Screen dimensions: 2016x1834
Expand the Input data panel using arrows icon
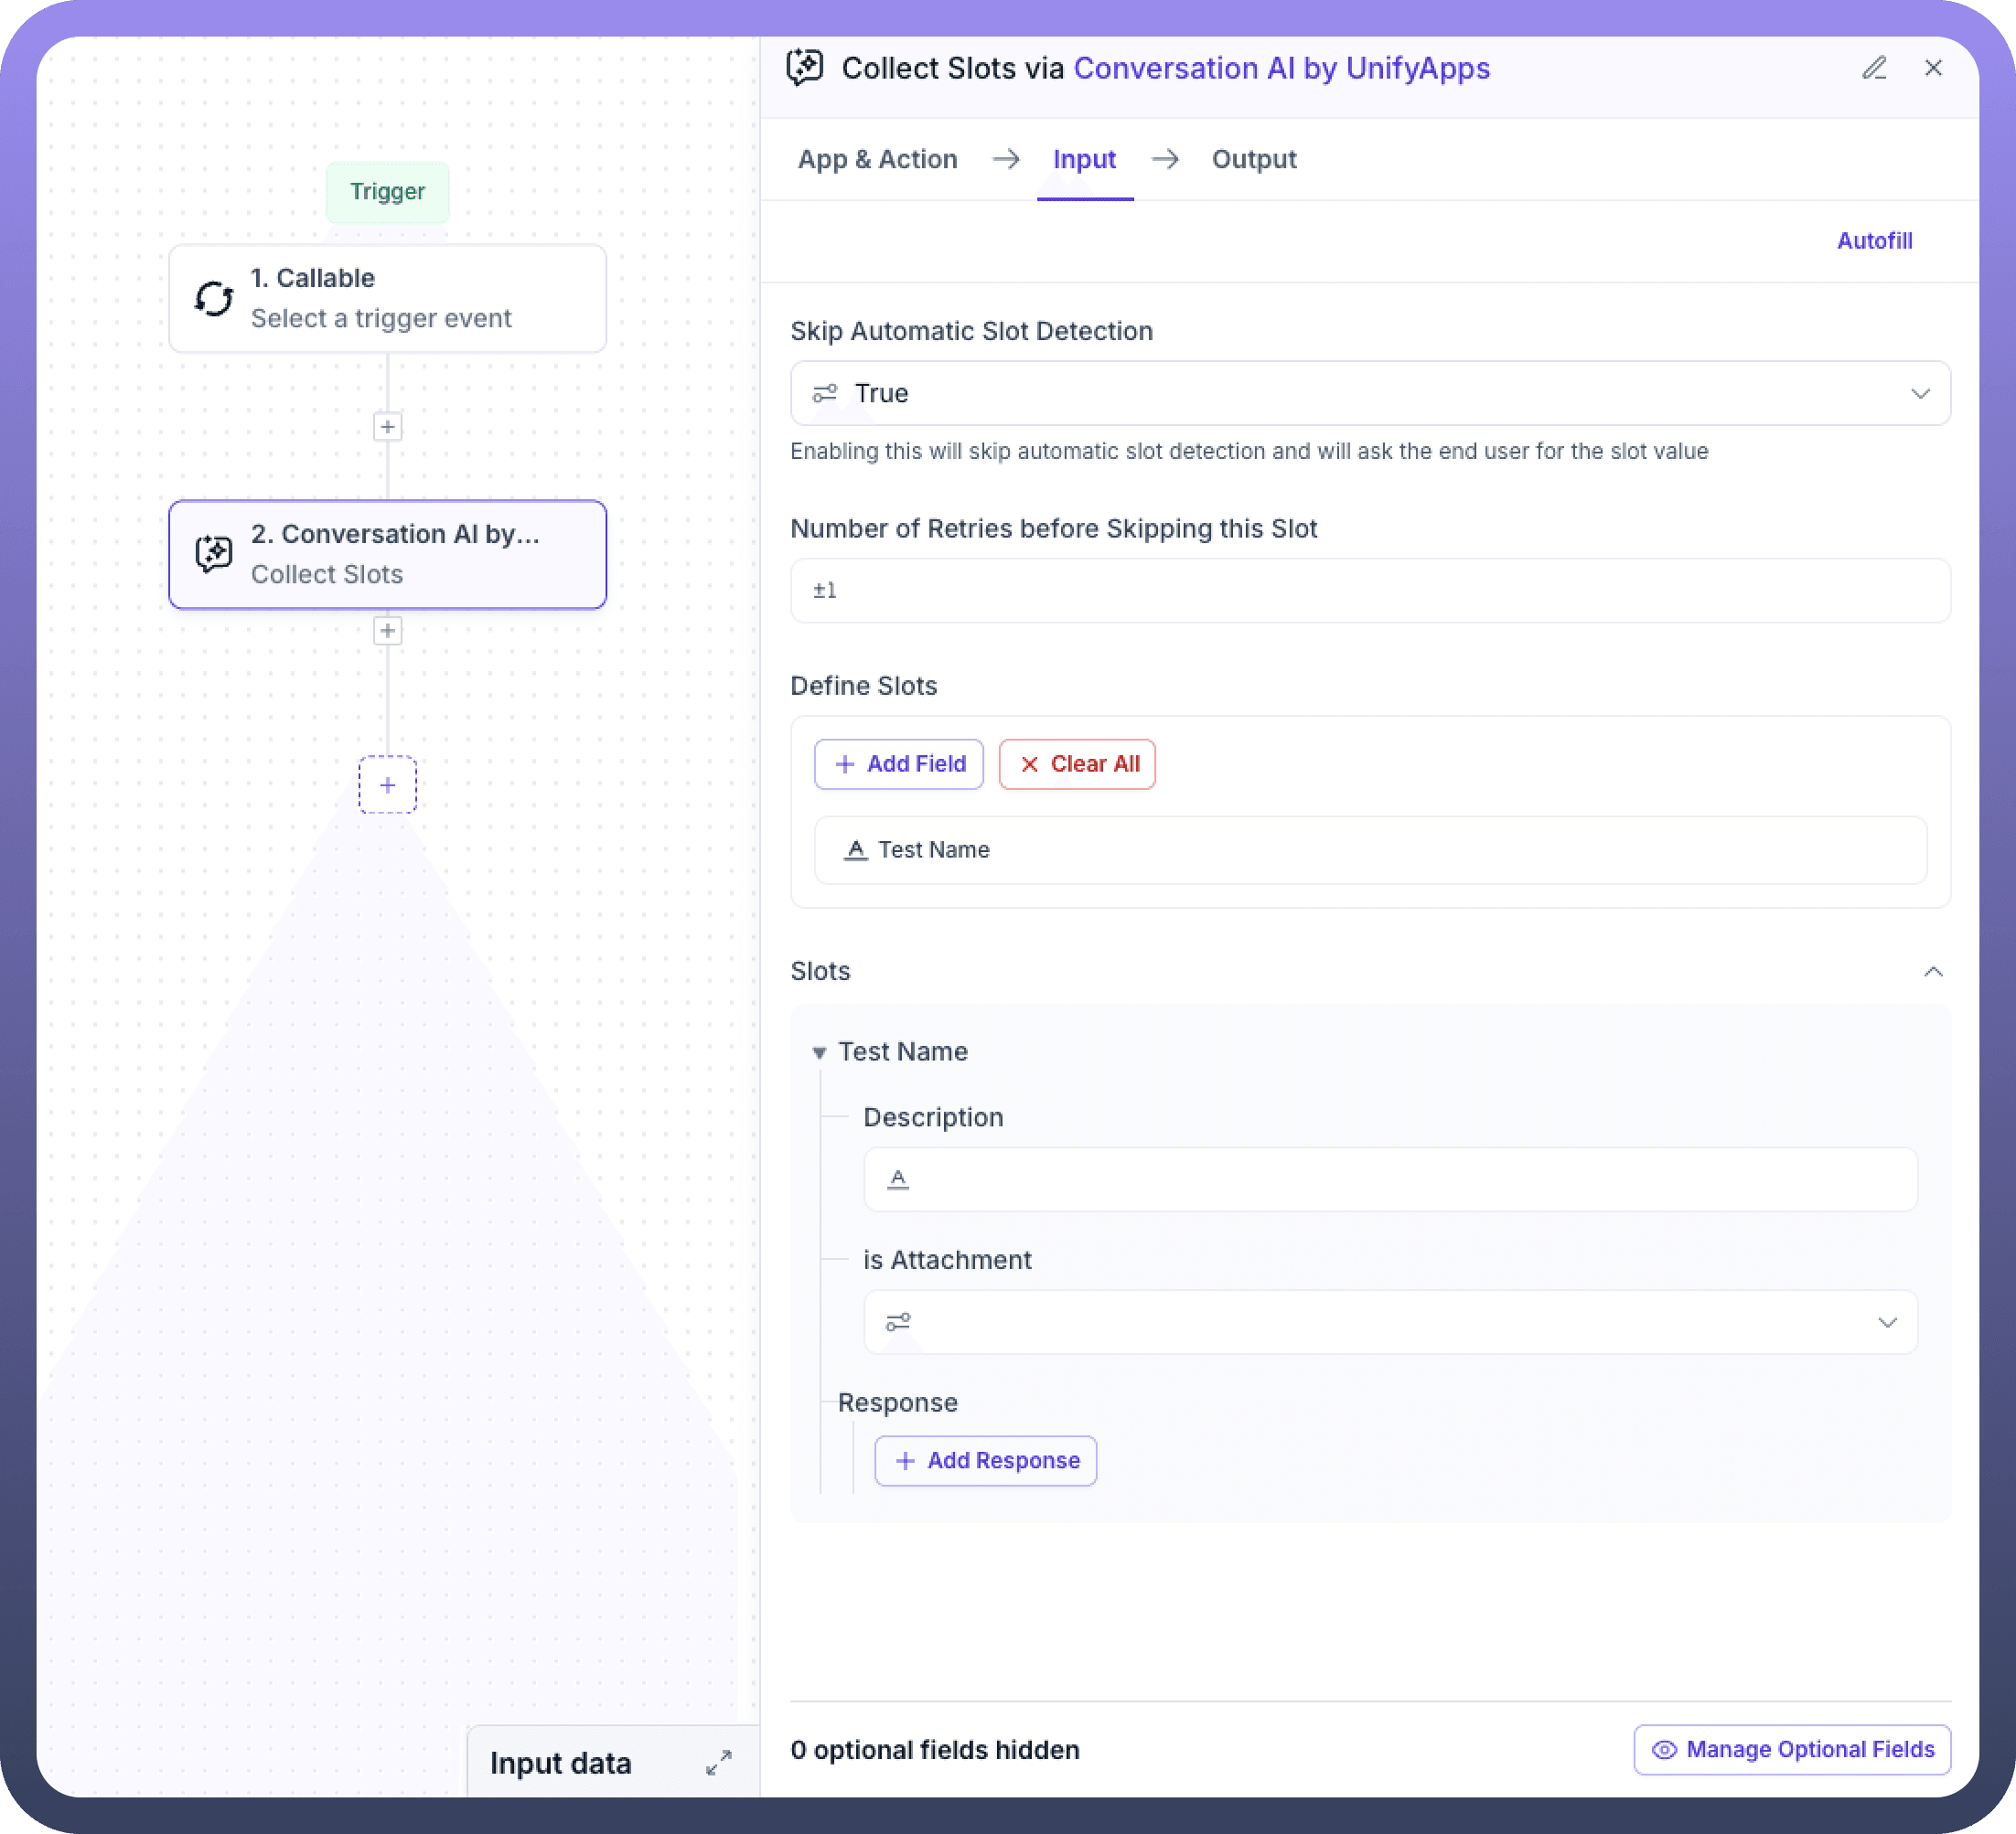718,1763
